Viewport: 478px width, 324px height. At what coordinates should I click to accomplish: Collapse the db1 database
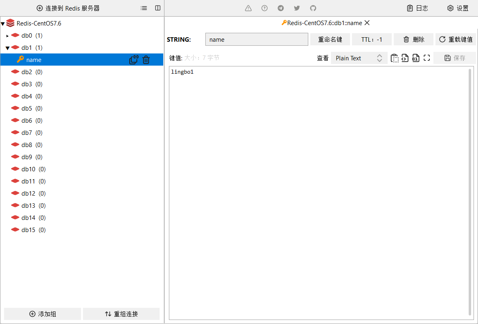coord(8,48)
